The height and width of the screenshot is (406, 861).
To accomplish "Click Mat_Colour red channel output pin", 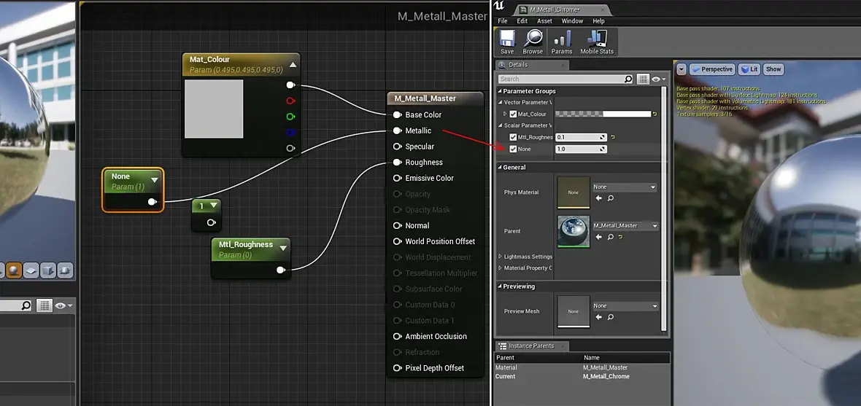I will click(290, 101).
